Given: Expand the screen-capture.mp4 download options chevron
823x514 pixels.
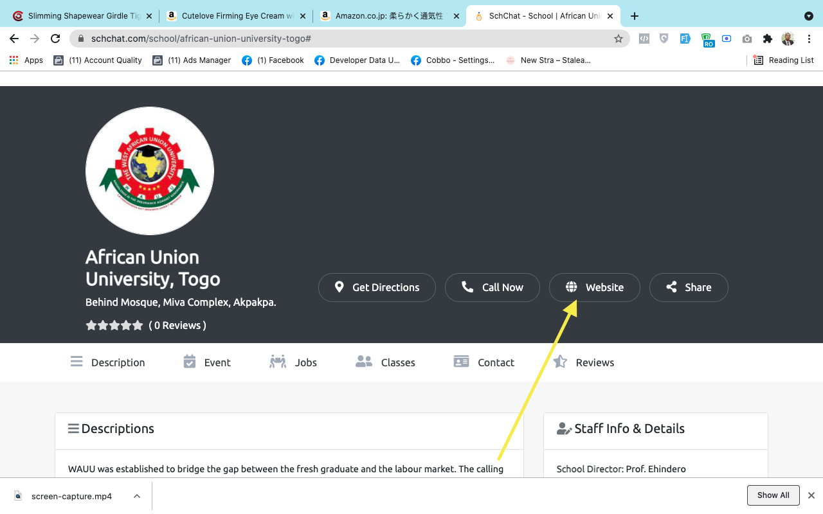Looking at the screenshot, I should 137,496.
